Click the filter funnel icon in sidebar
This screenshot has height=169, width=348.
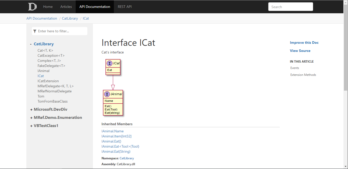[x=35, y=31]
